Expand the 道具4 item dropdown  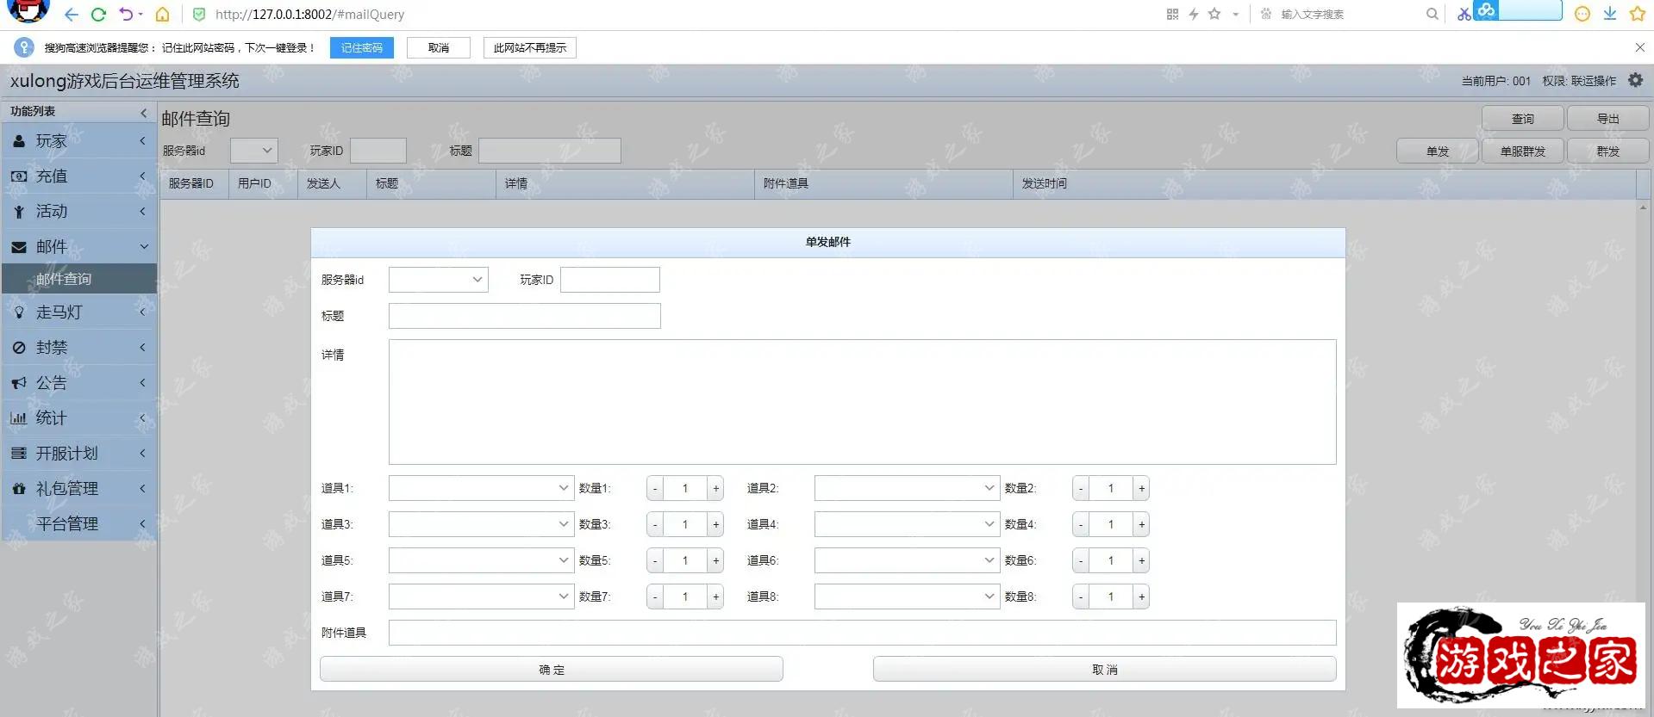click(x=907, y=524)
